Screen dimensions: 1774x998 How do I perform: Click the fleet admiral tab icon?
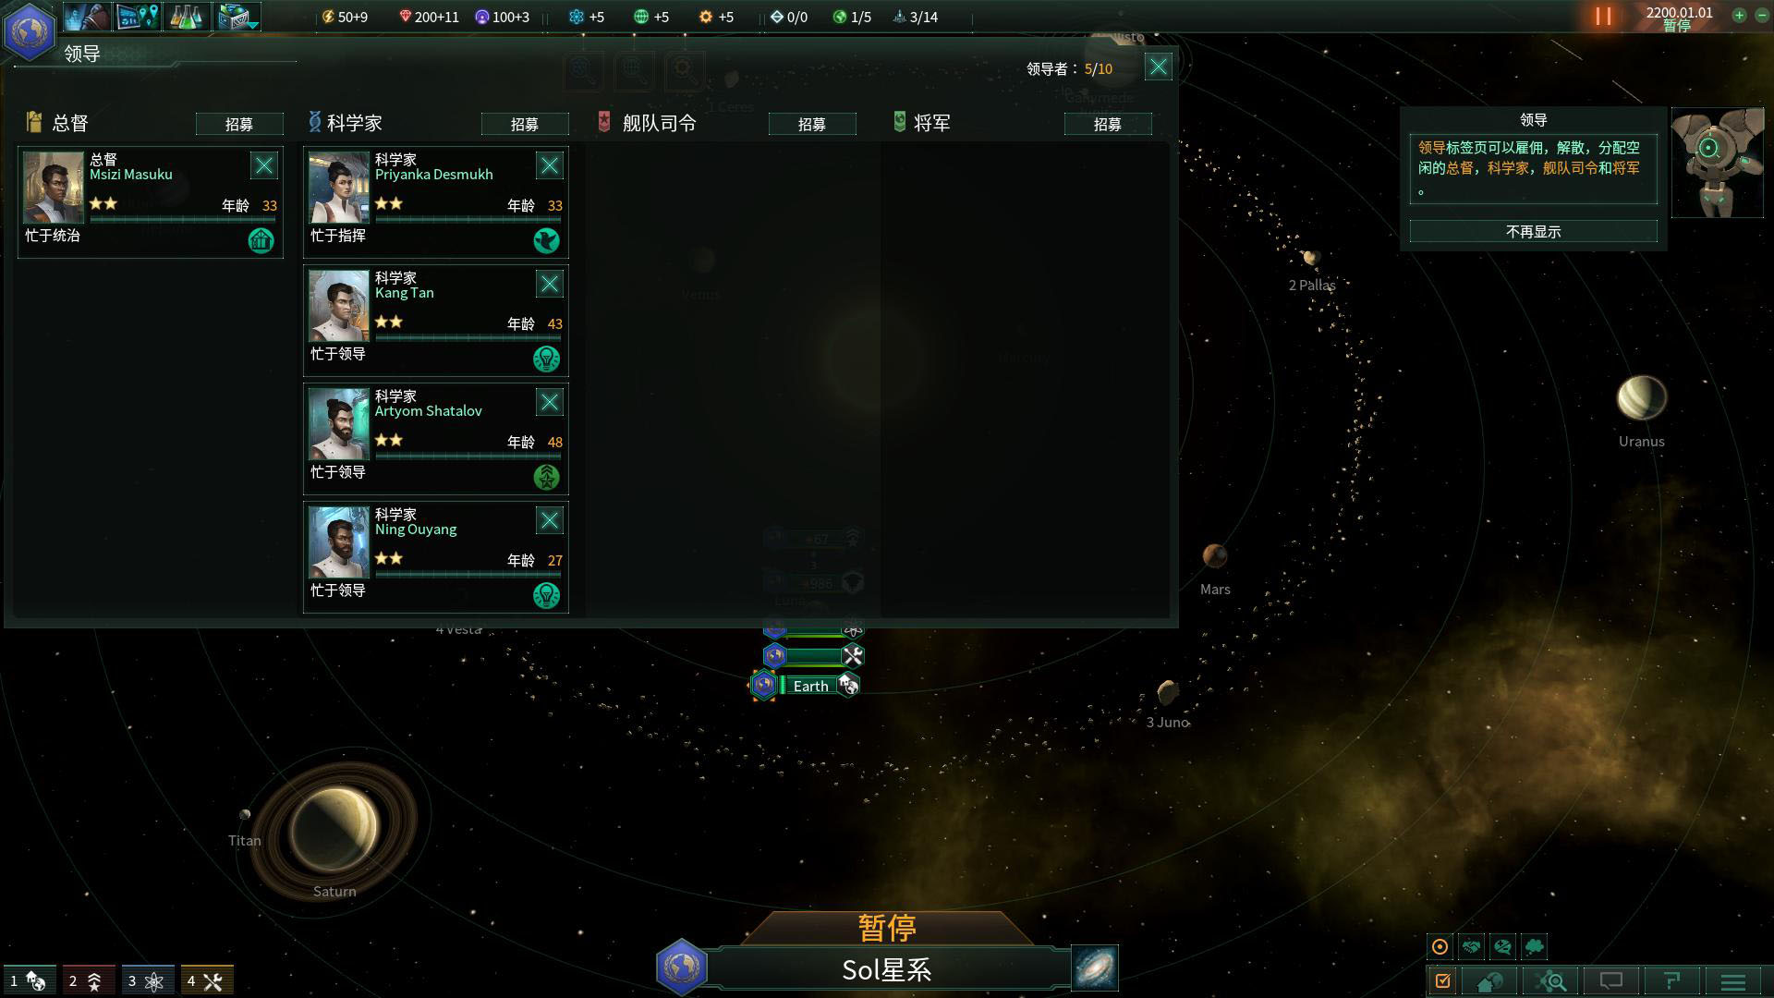603,122
